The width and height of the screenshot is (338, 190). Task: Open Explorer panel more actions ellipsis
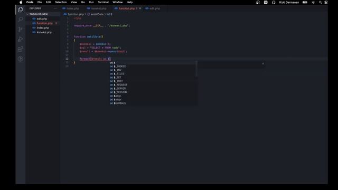pyautogui.click(x=55, y=8)
